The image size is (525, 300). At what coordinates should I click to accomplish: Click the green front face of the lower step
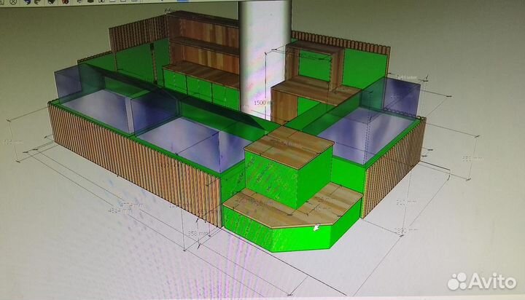(x=277, y=237)
